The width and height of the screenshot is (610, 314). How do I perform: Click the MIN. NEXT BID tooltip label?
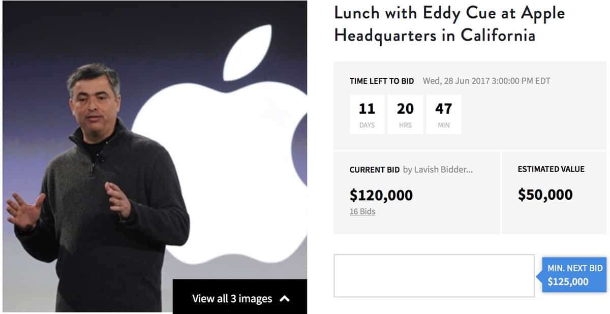(x=575, y=268)
